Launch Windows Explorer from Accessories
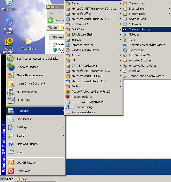This screenshot has height=182, width=171. pyautogui.click(x=147, y=60)
